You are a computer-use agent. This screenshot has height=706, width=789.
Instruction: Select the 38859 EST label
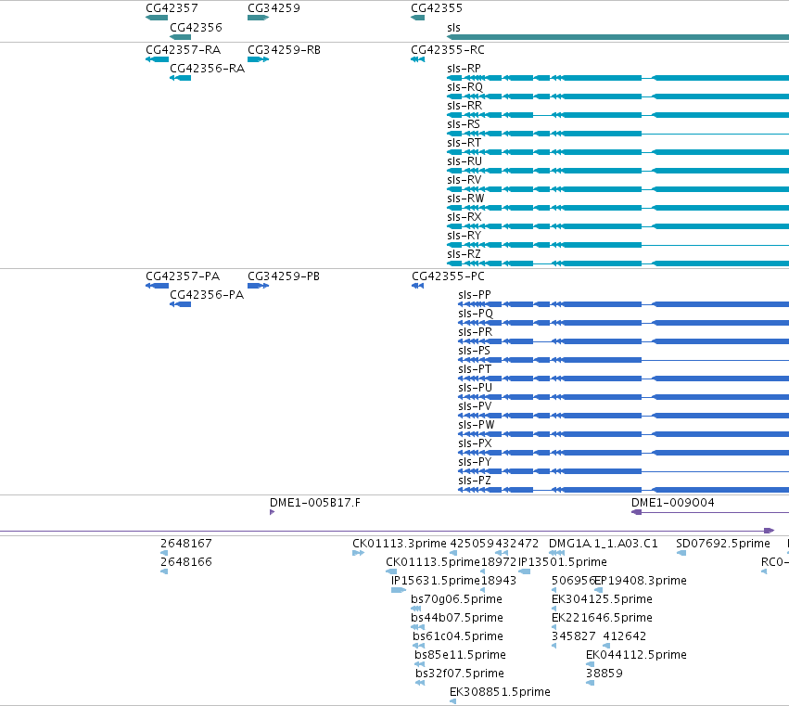(604, 674)
